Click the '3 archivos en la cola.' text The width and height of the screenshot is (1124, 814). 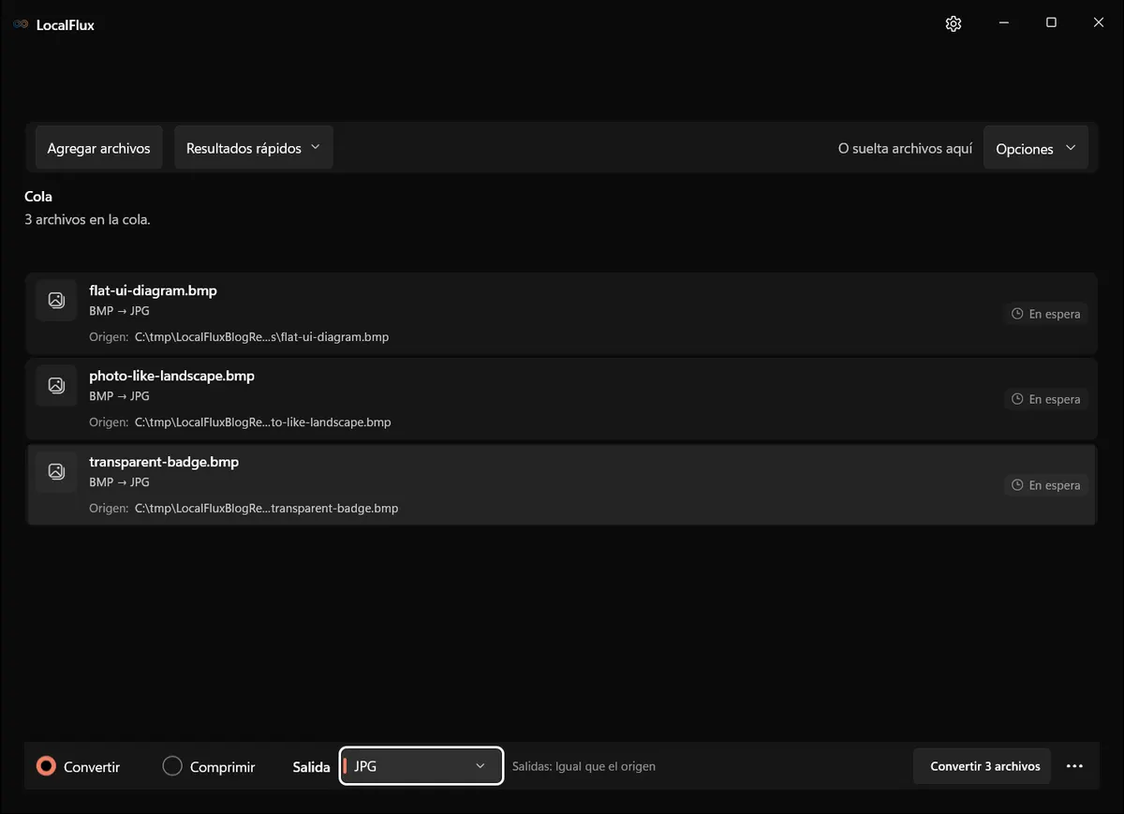point(87,219)
